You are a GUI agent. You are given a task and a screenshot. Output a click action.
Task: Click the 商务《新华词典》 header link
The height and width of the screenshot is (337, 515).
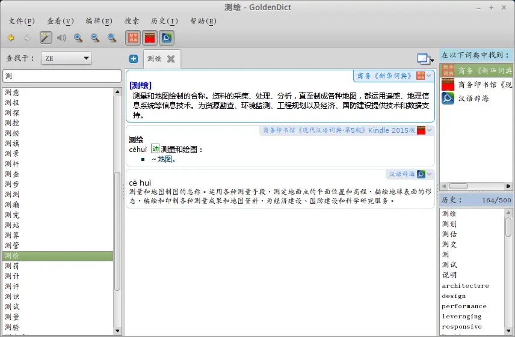(x=384, y=76)
